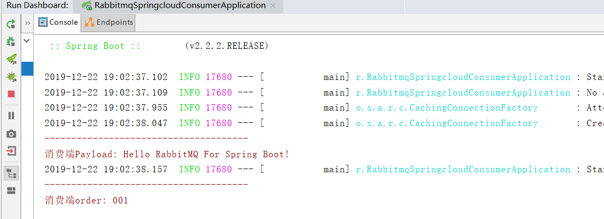Viewport: 604px width, 219px height.
Task: Click the rerun in debug mode bug icon
Action: pyautogui.click(x=11, y=41)
